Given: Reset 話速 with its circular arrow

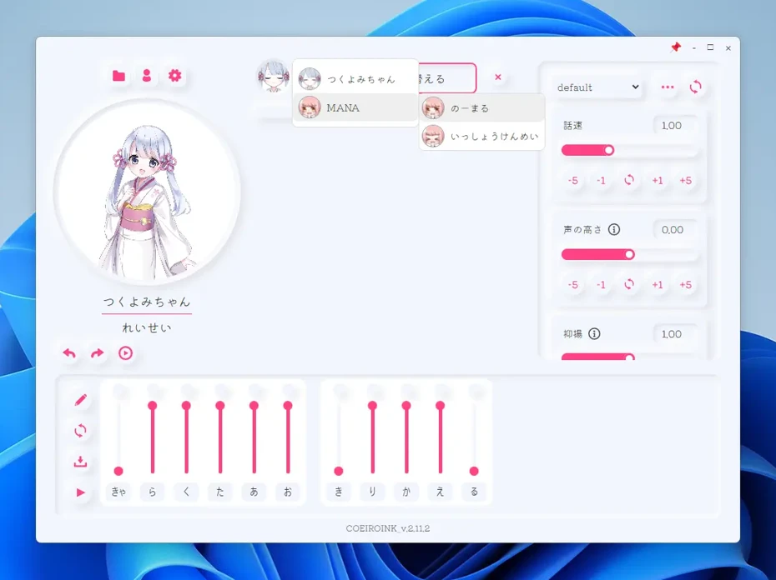Looking at the screenshot, I should tap(629, 180).
